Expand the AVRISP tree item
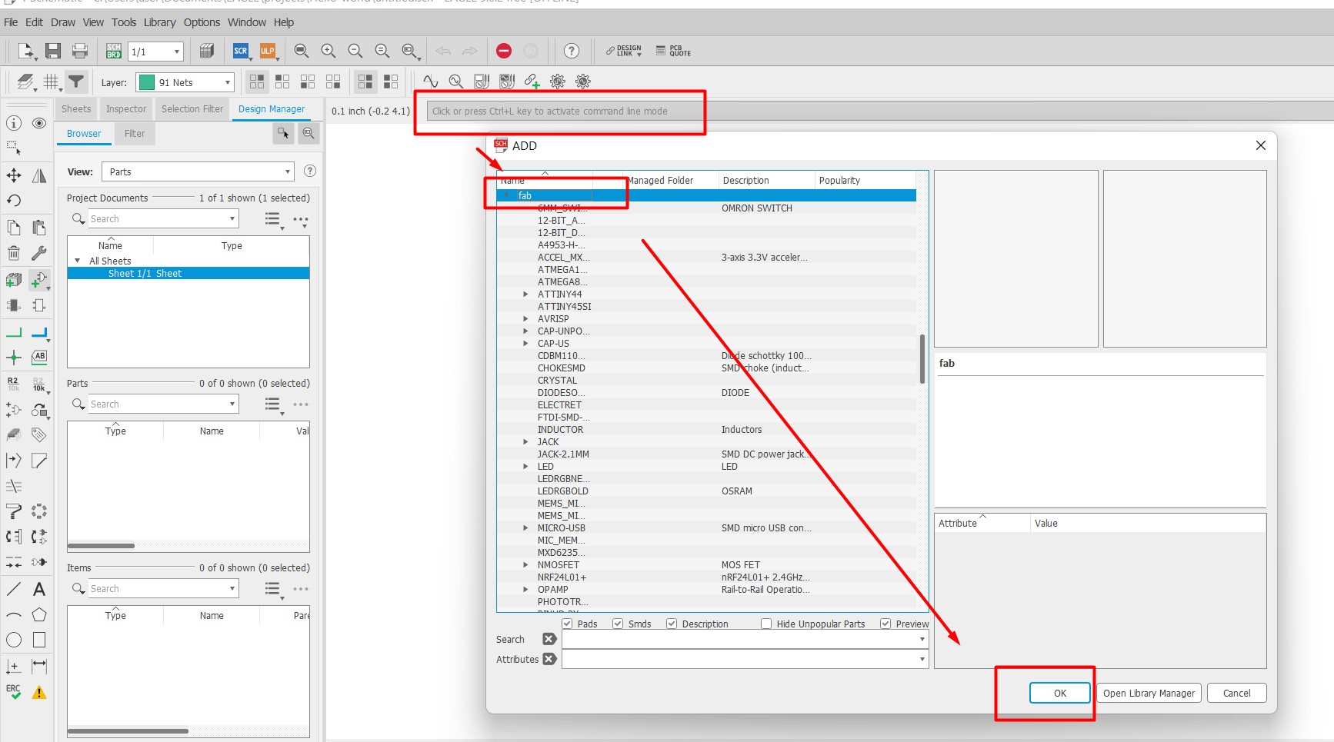1334x742 pixels. pos(525,319)
